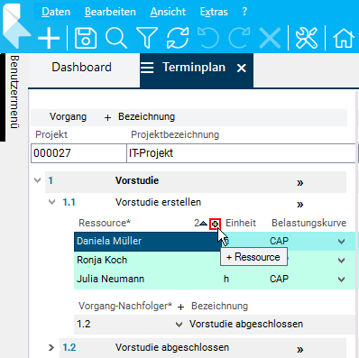The image size is (359, 358).
Task: Click the Einheit column header
Action: (241, 223)
